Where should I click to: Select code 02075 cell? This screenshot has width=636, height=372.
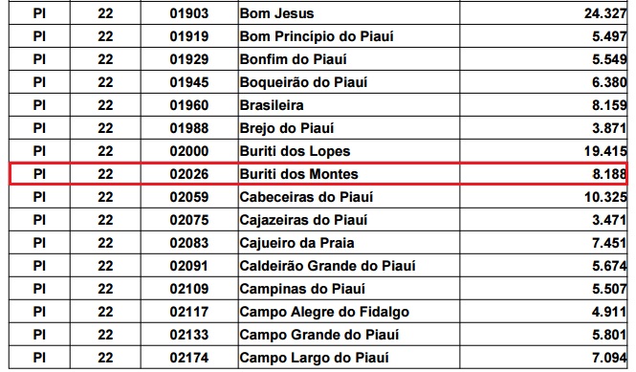(189, 220)
